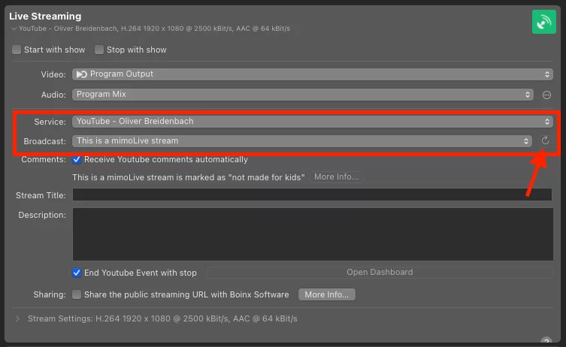Refresh the Broadcast list with the reload icon
The height and width of the screenshot is (347, 566).
click(545, 140)
